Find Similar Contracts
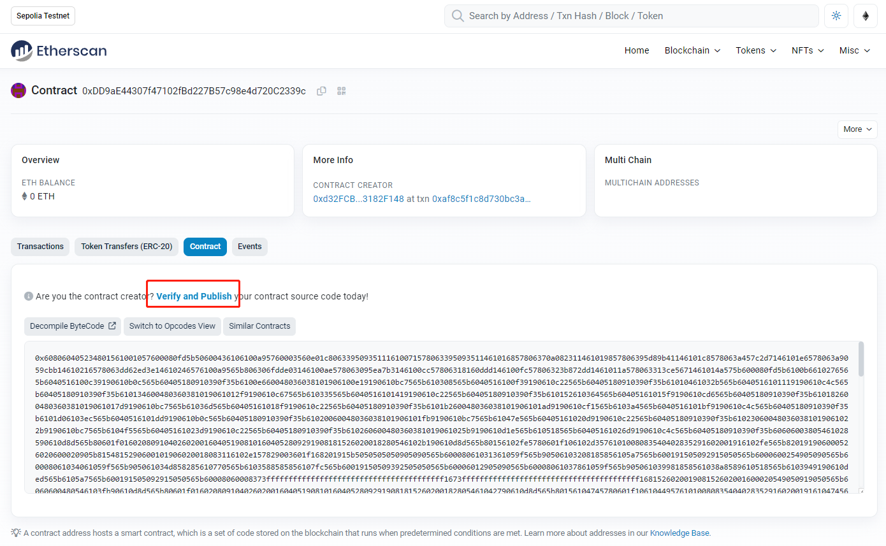The image size is (886, 546). click(x=259, y=326)
